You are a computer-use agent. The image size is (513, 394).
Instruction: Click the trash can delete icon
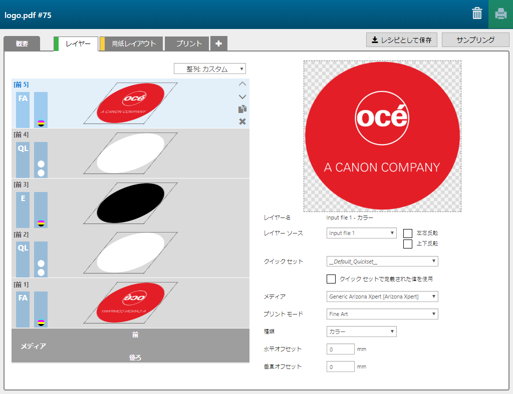[477, 13]
